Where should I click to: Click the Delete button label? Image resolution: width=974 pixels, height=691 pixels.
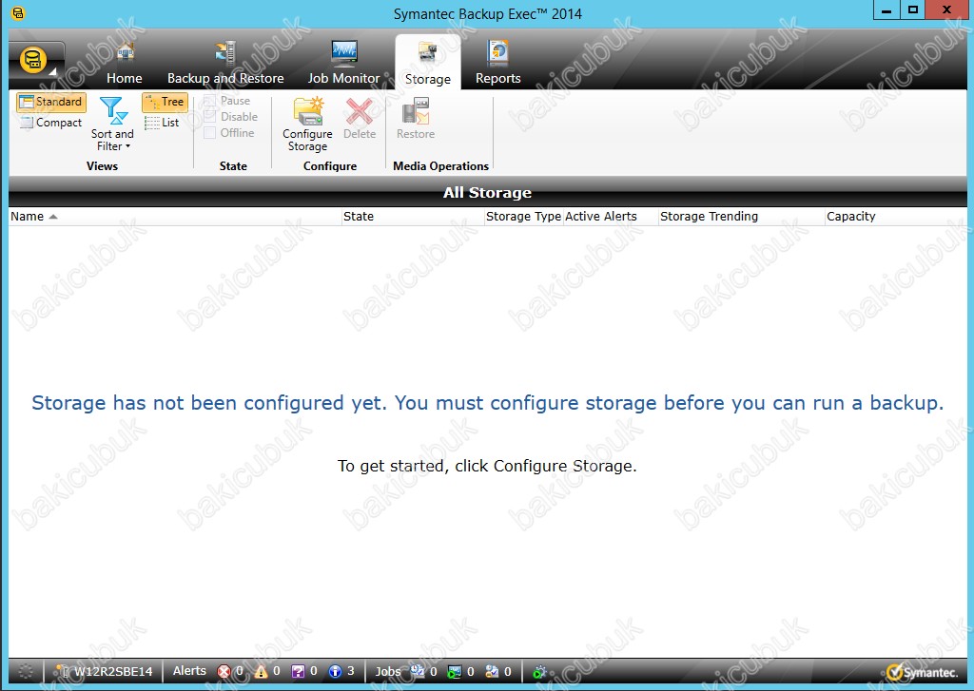click(360, 133)
